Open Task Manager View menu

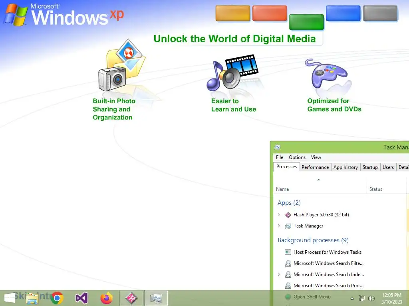(x=316, y=157)
